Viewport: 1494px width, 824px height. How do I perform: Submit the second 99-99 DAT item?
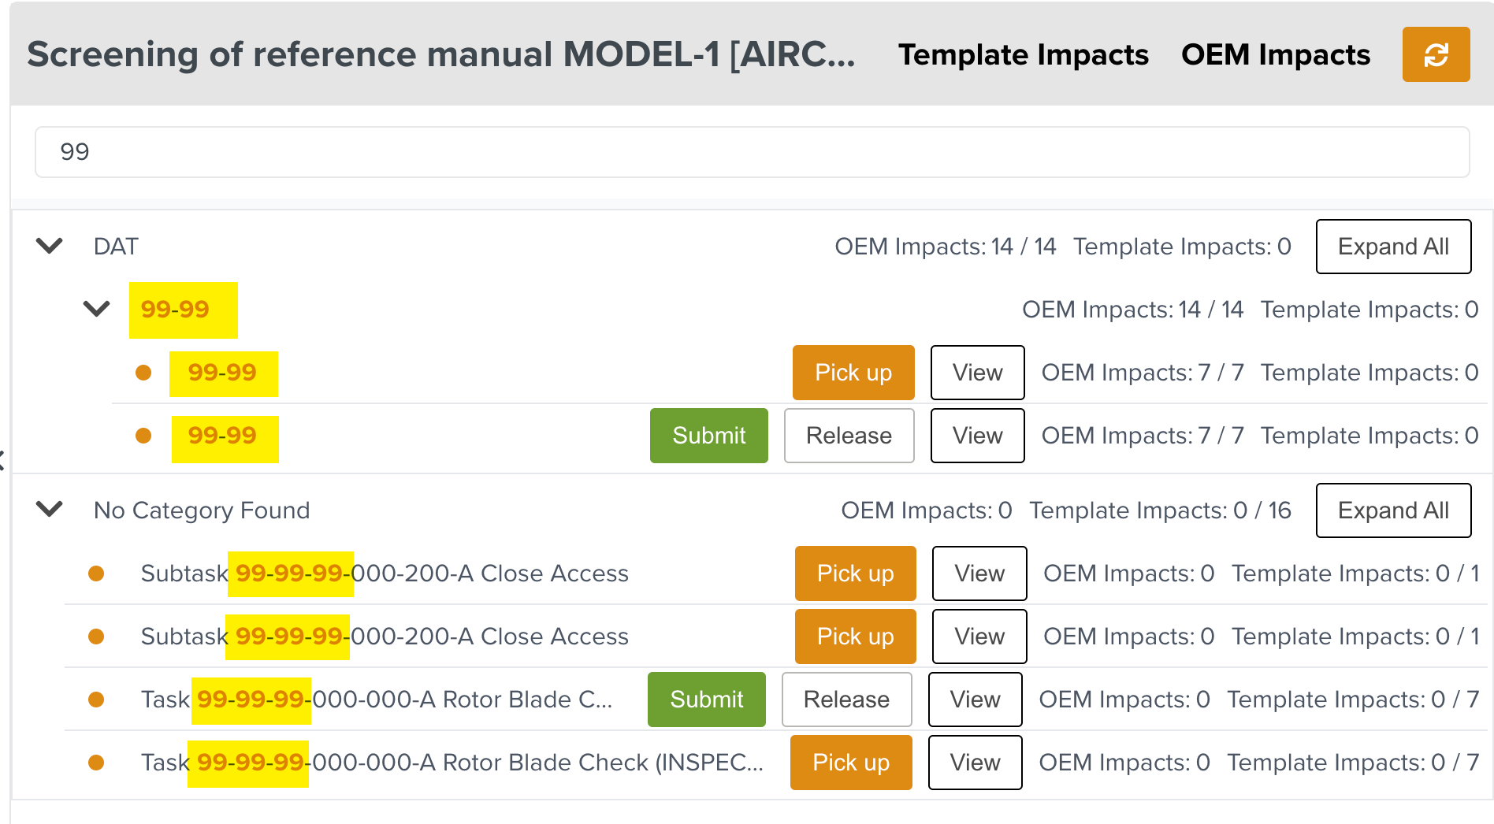tap(708, 436)
